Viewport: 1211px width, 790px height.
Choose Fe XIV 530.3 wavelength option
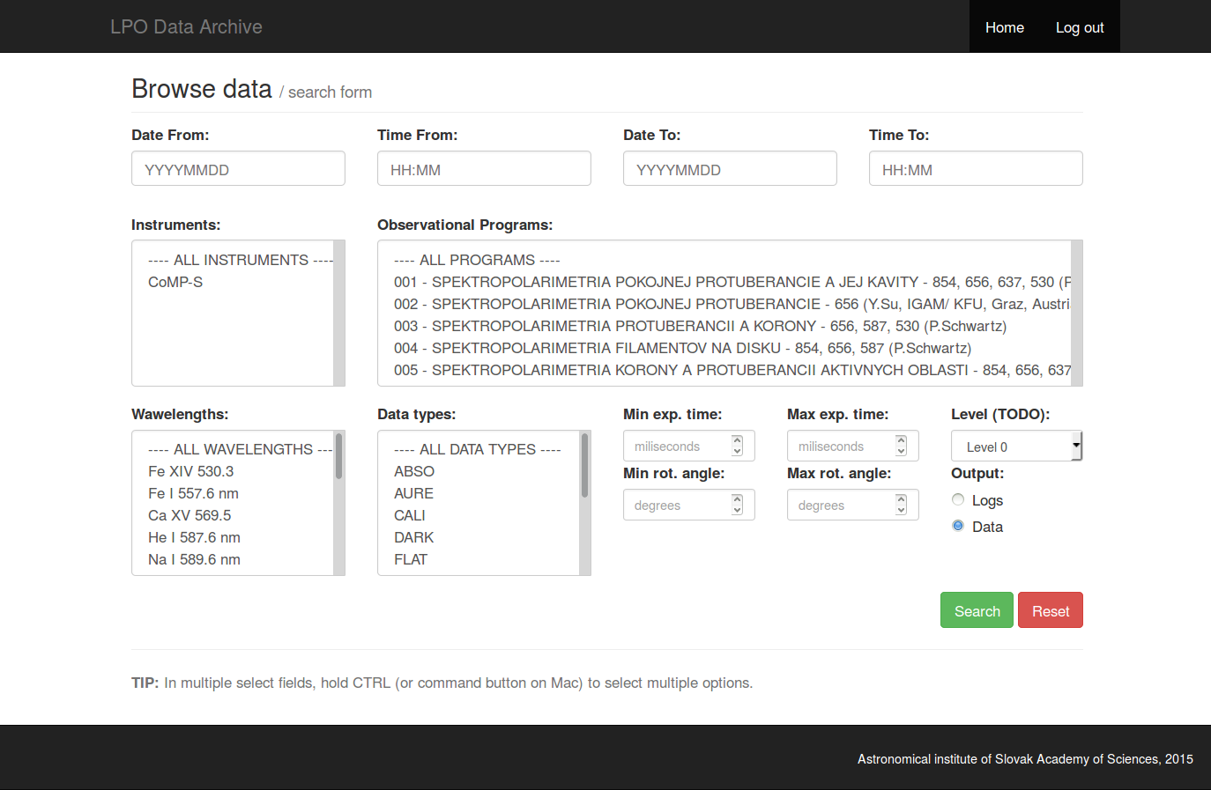click(191, 472)
